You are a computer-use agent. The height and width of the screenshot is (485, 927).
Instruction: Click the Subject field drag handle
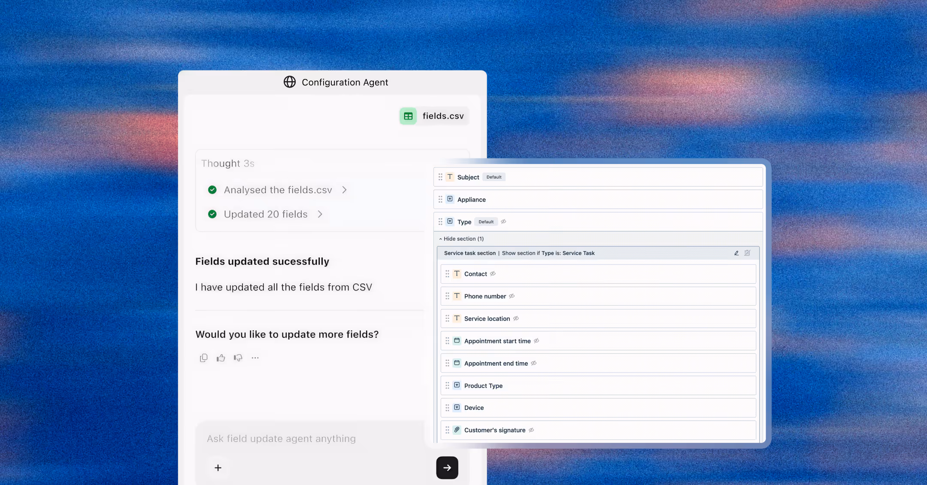point(440,177)
